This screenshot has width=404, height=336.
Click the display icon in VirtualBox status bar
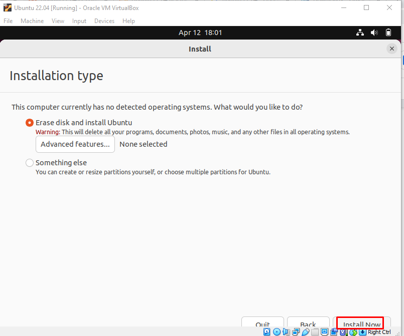click(324, 332)
